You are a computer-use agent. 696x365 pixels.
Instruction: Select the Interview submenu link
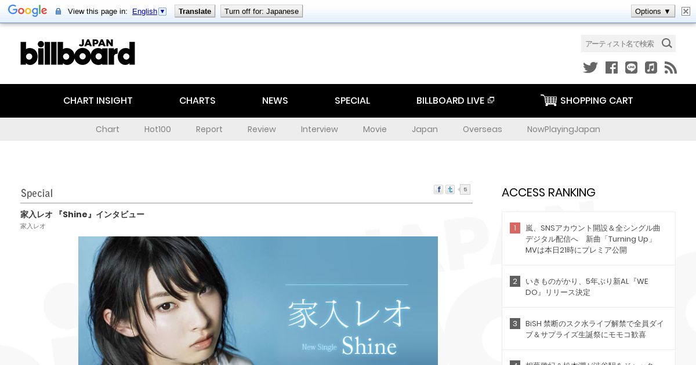click(x=320, y=129)
